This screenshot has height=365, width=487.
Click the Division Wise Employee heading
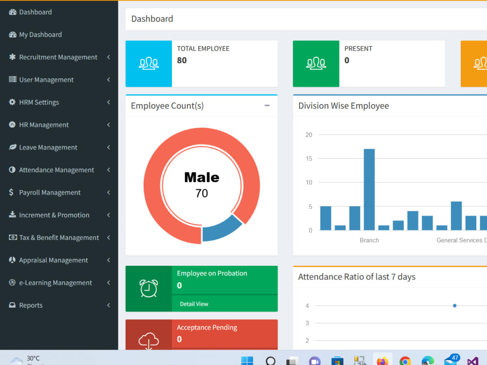point(343,106)
